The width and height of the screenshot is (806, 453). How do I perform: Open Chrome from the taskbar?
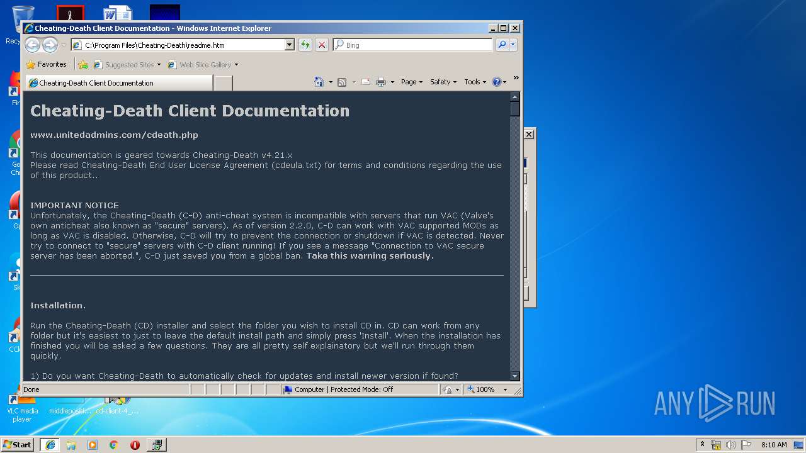pos(113,445)
